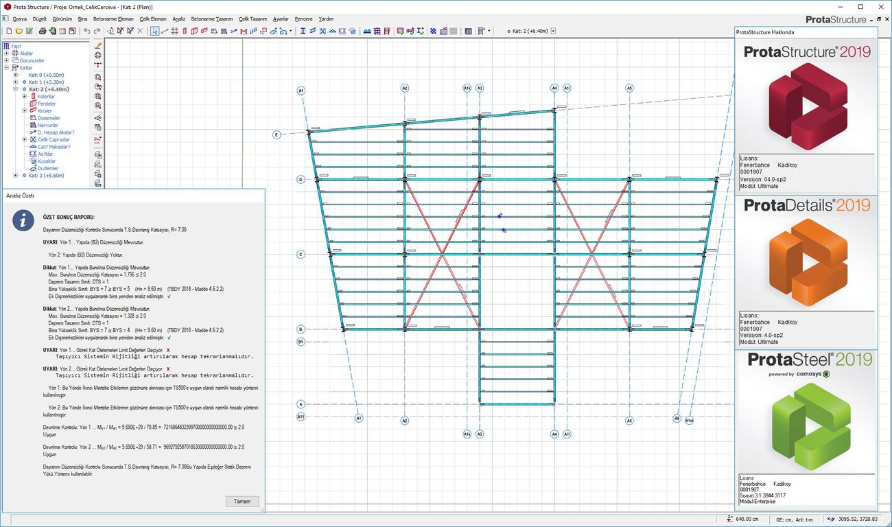Click the printer icon to print the plan
892x527 pixels.
tap(43, 31)
